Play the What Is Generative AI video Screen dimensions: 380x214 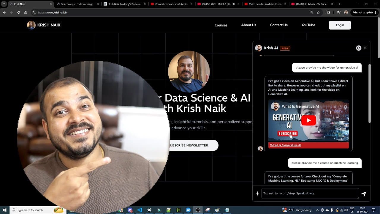tap(308, 120)
